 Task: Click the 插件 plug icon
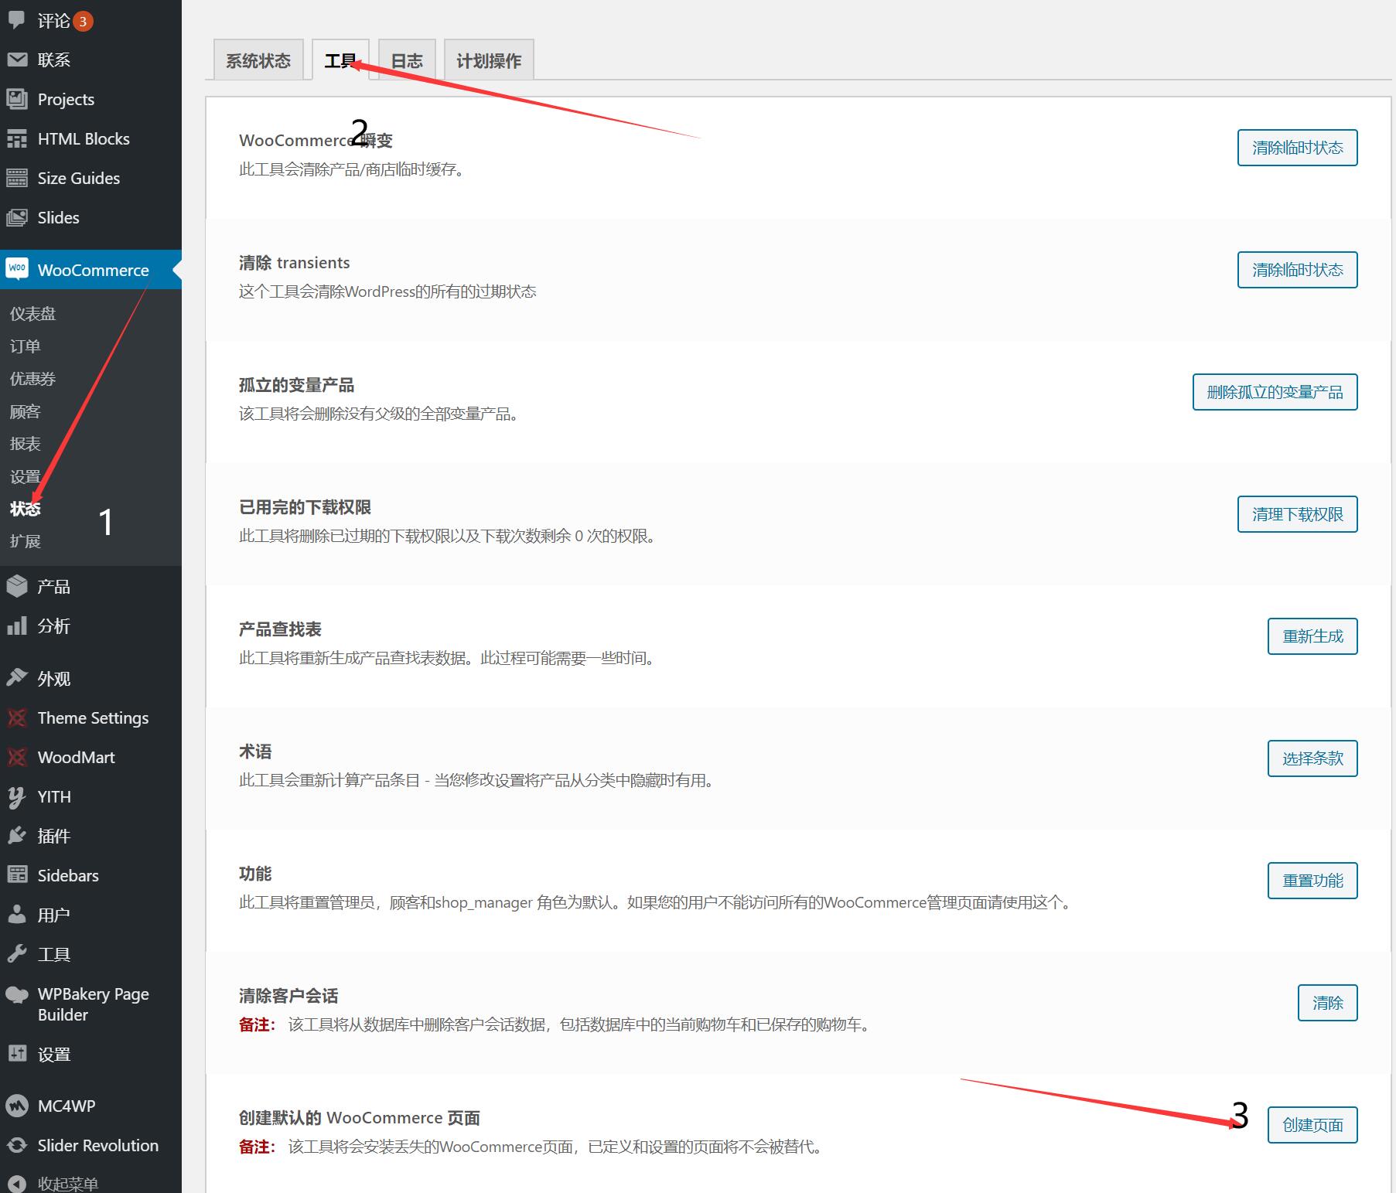tap(16, 836)
